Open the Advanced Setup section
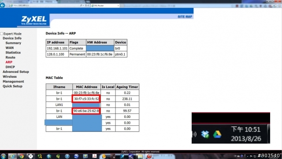 16,72
